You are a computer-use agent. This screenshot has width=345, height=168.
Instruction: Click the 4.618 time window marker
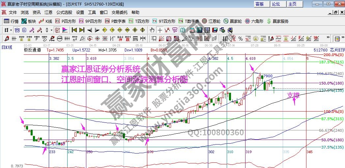[250, 58]
